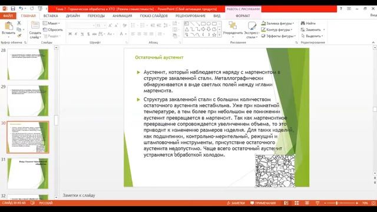Screen dimensions: 377x212
Task: Open the Макет layout dropdown
Action: [x=51, y=24]
